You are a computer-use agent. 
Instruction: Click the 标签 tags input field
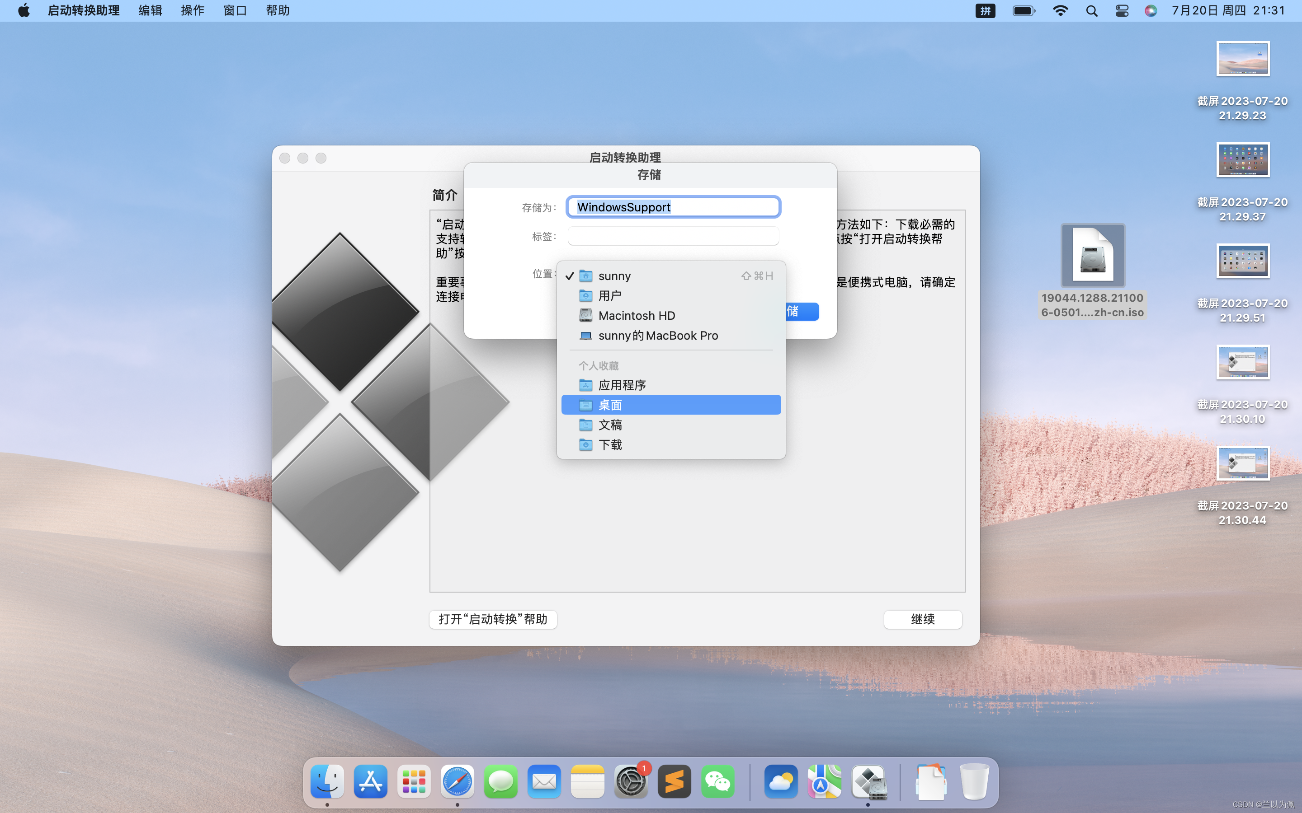(673, 236)
